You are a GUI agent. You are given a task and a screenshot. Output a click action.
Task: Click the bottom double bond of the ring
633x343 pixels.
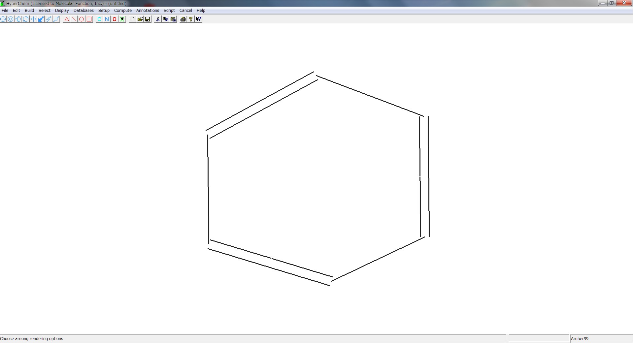click(270, 263)
